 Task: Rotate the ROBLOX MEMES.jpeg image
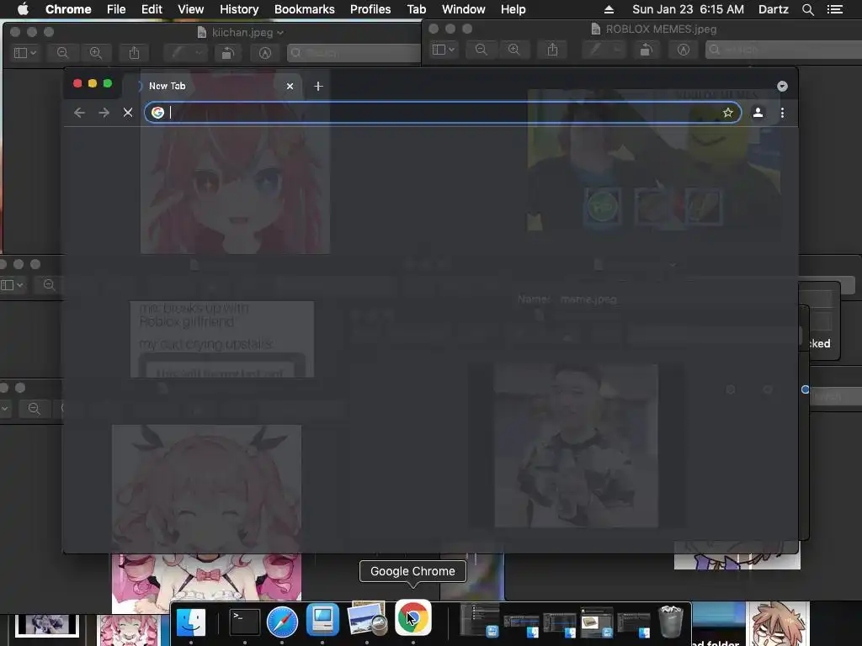(x=646, y=50)
